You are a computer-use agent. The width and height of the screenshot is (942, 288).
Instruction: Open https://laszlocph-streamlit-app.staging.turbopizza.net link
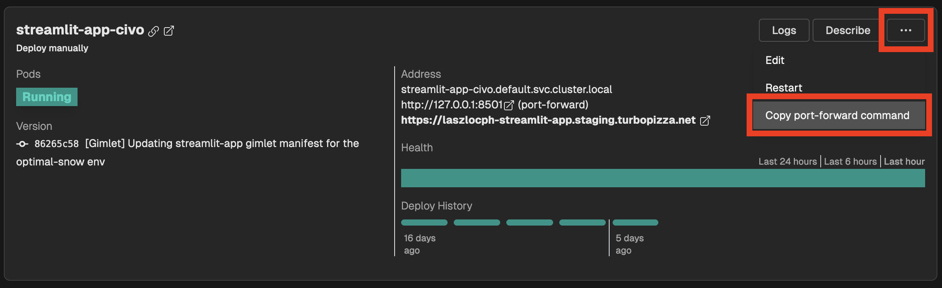(x=548, y=120)
